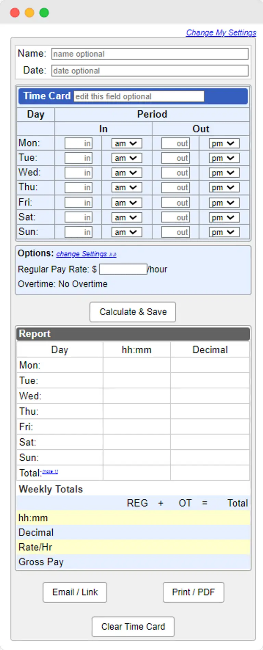Open Change My Settings

(x=221, y=33)
